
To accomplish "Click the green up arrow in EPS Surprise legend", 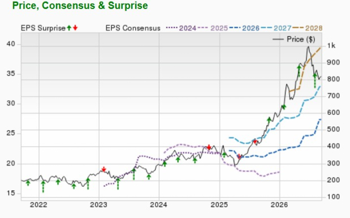I will click(x=69, y=28).
